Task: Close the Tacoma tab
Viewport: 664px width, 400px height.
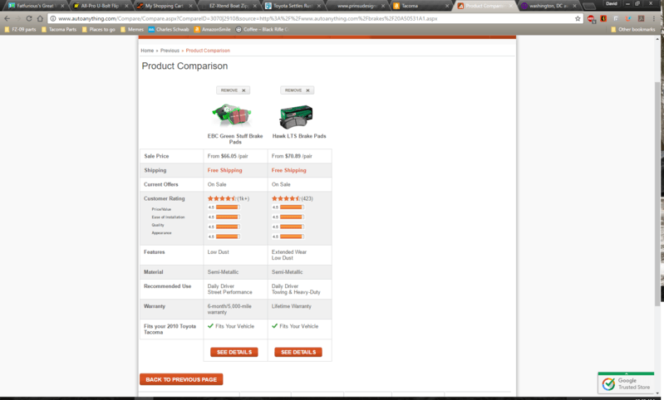Action: click(x=447, y=6)
